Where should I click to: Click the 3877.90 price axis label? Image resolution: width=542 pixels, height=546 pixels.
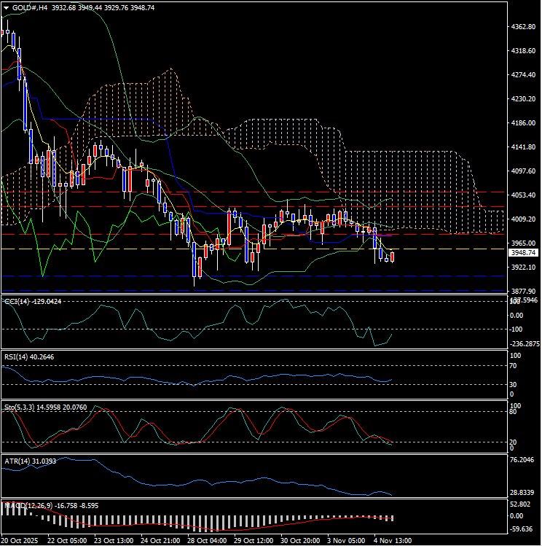[523, 292]
